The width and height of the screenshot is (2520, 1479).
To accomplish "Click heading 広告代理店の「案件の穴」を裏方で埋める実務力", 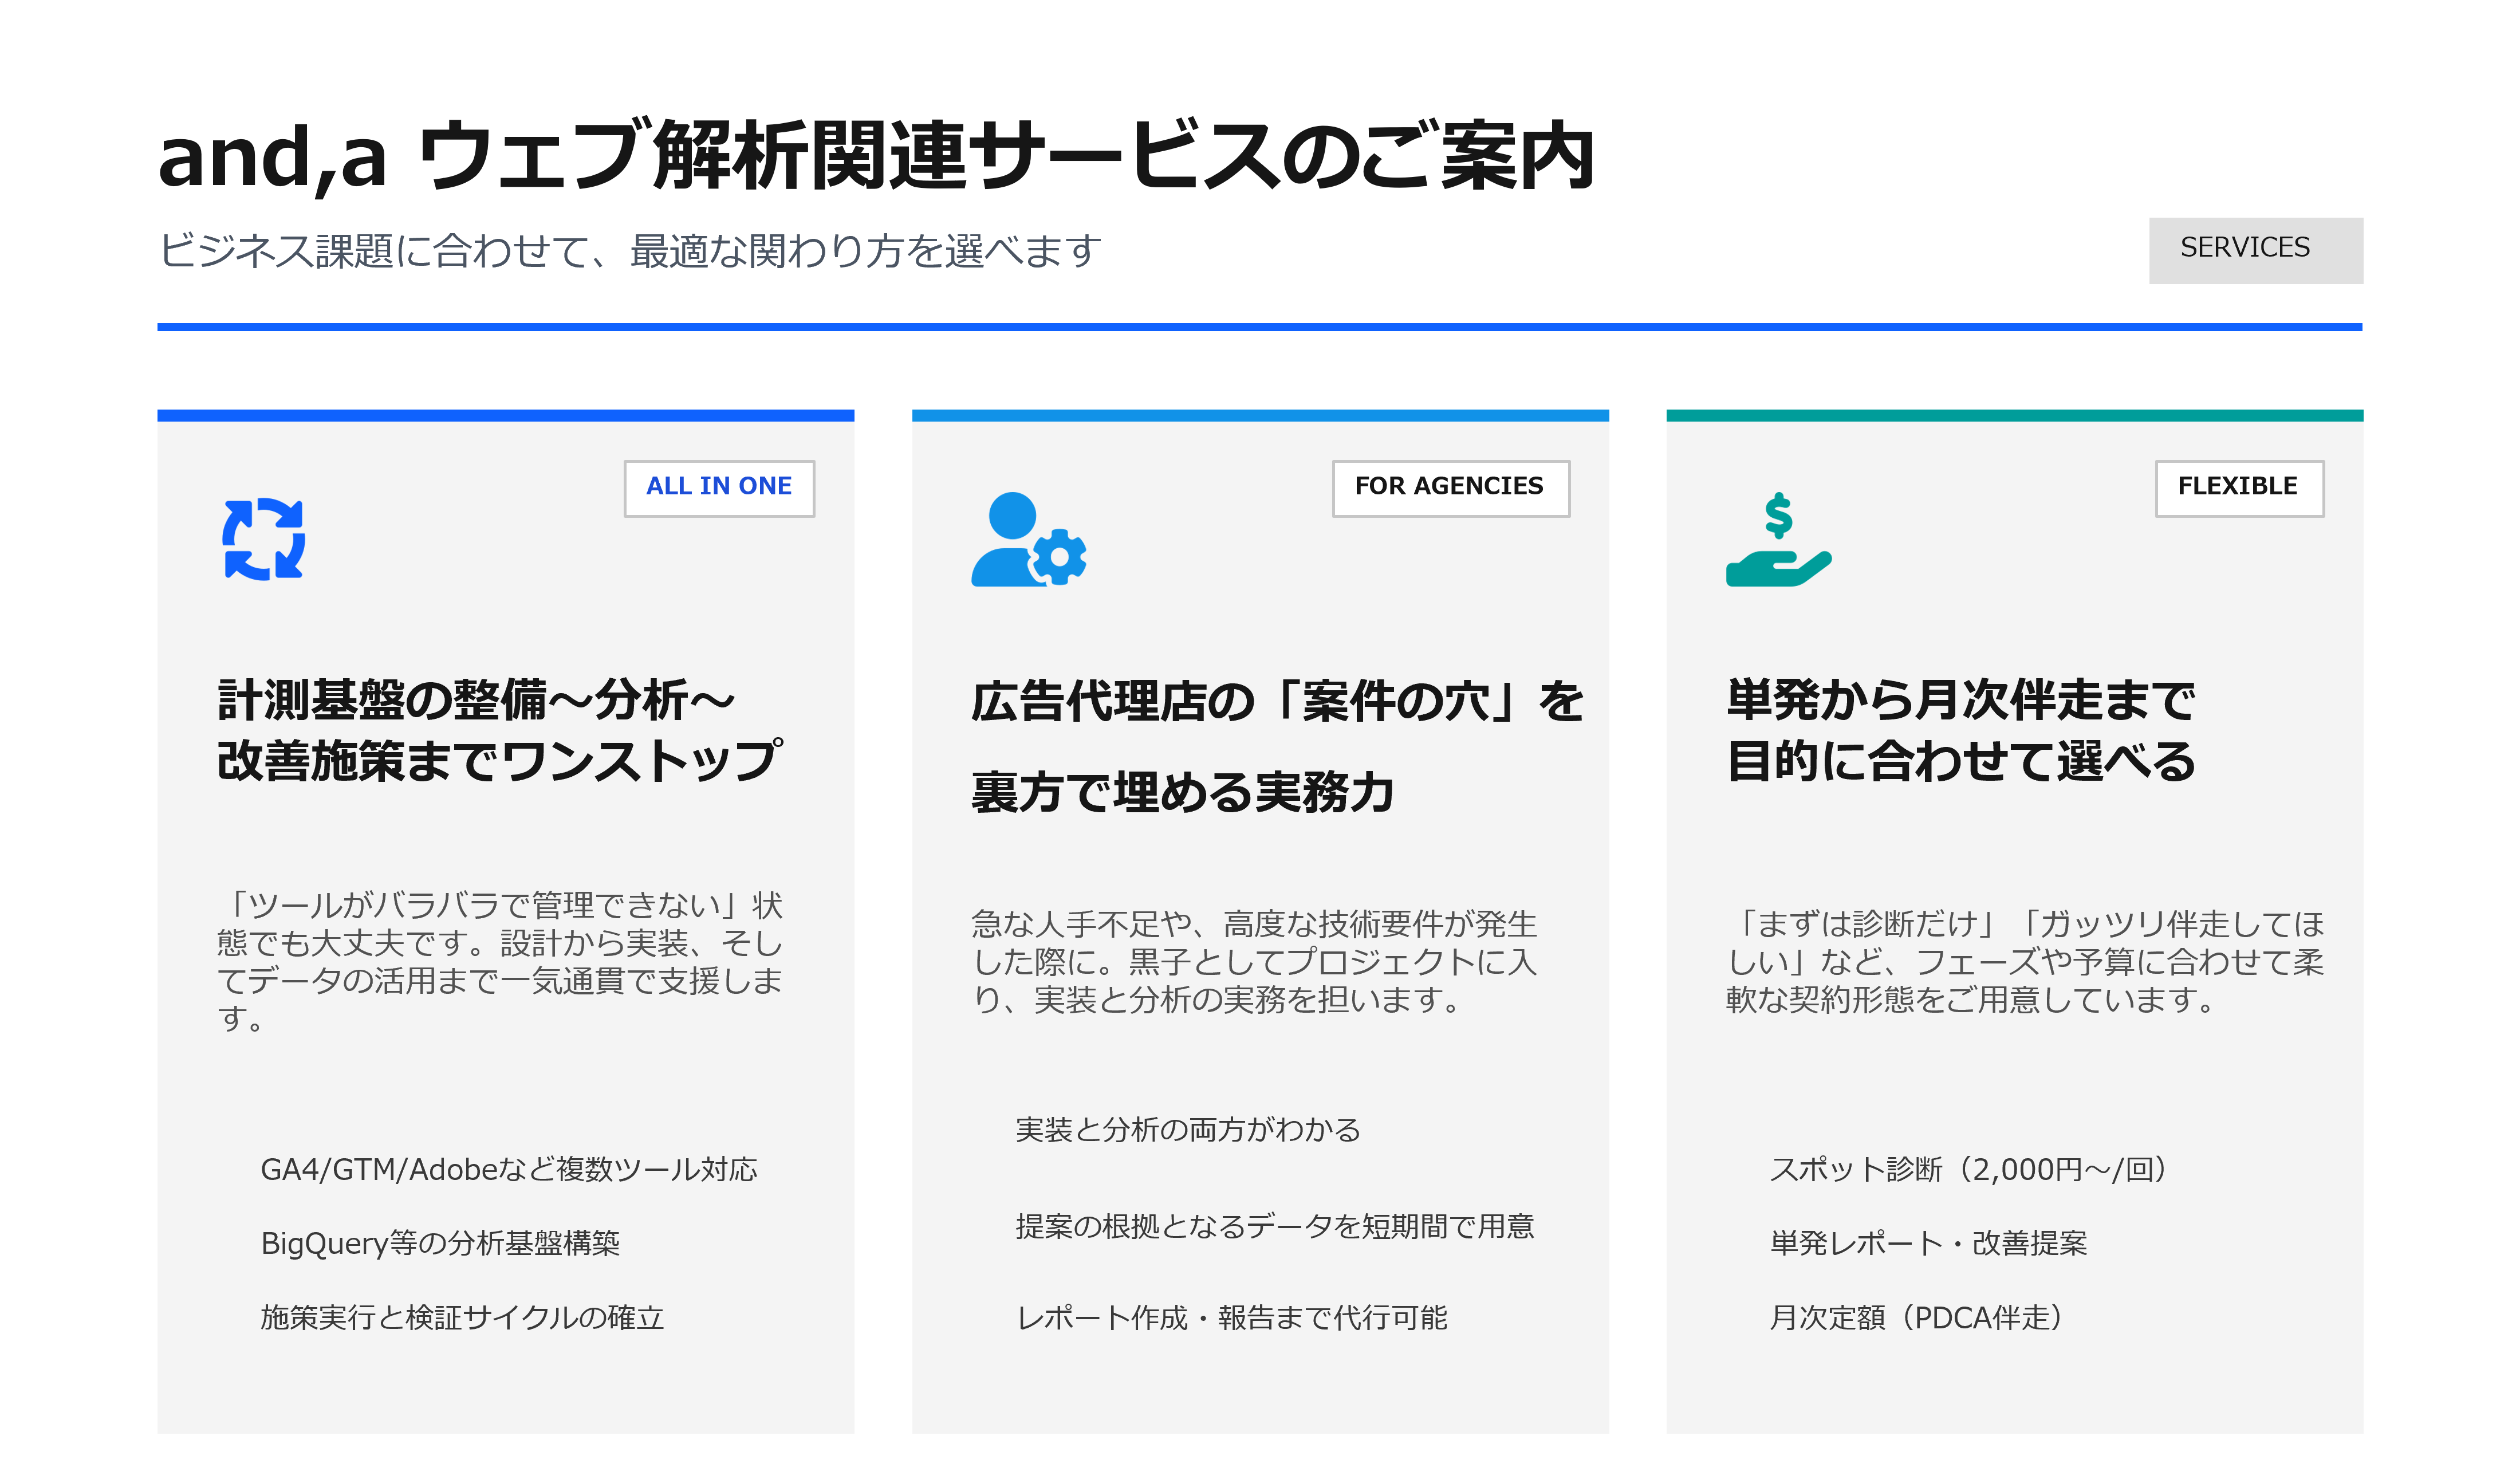I will pos(1275,746).
